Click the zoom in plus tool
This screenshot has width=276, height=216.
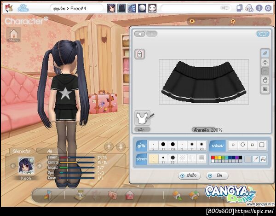(x=265, y=62)
